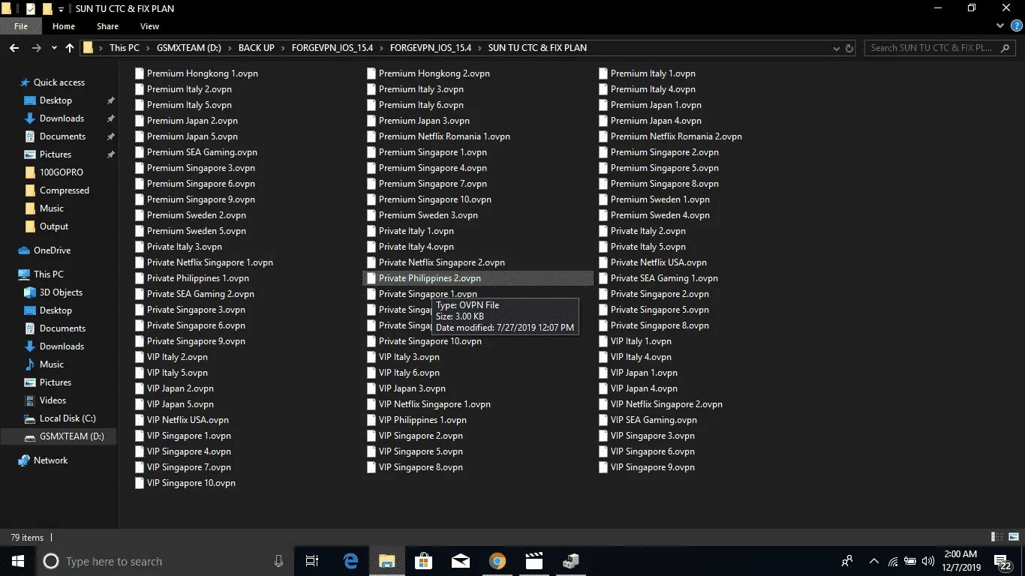Expand the chevron after BACK UP breadcrumb
Viewport: 1025px width, 576px height.
[284, 48]
